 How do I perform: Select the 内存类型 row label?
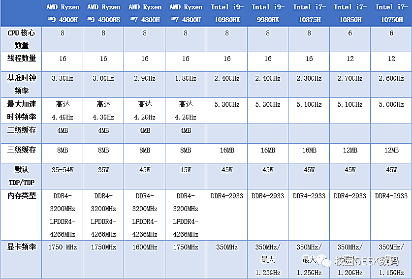coord(21,215)
